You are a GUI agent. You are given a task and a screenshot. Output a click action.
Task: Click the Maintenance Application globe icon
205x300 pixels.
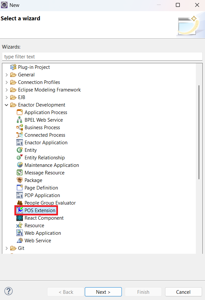point(20,165)
